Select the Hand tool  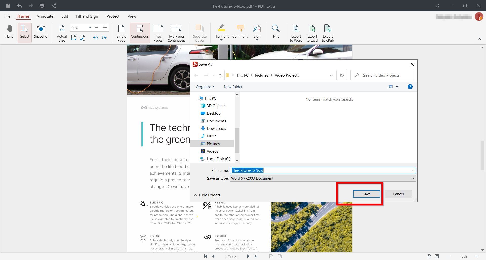click(x=9, y=32)
